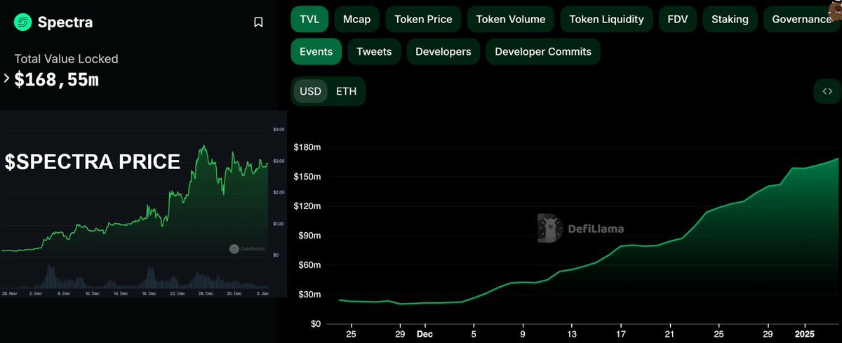The width and height of the screenshot is (842, 343).
Task: Click the Spectra protocol logo icon
Action: (23, 22)
